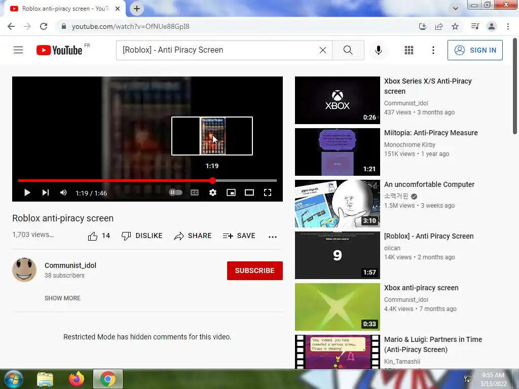The image size is (519, 389).
Task: Select the Roblox anti-piracy screen tab
Action: pos(65,9)
